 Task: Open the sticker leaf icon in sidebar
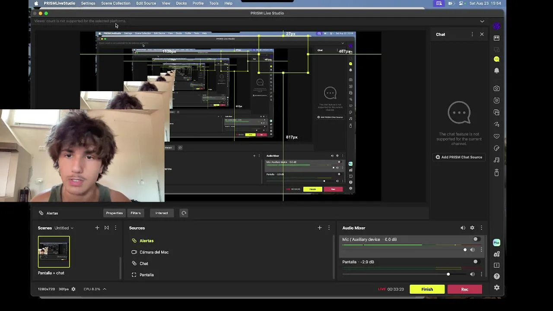pyautogui.click(x=496, y=149)
